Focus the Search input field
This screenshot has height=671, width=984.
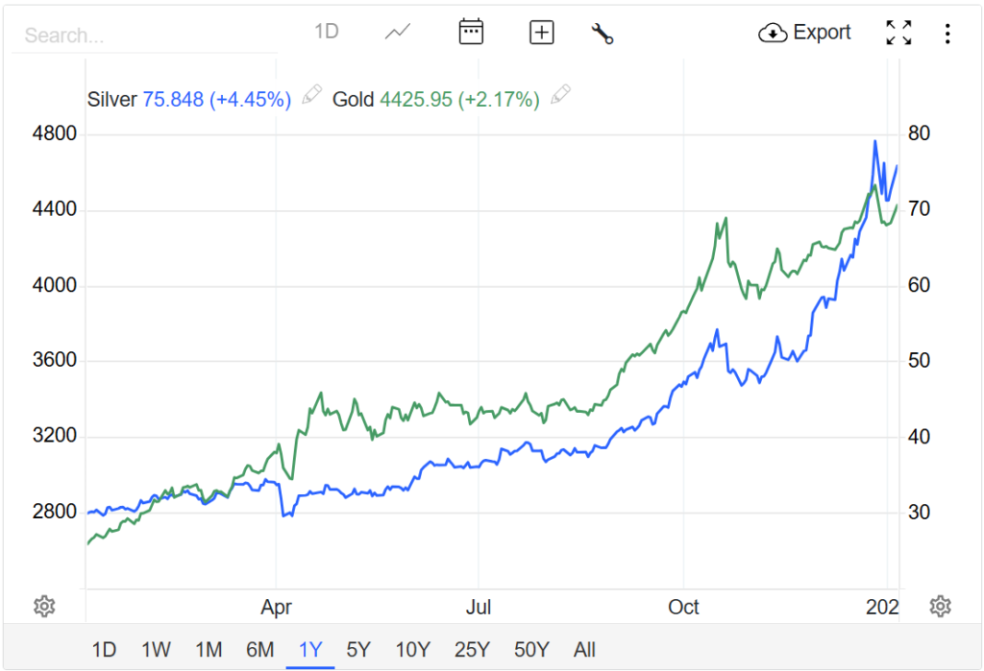144,36
